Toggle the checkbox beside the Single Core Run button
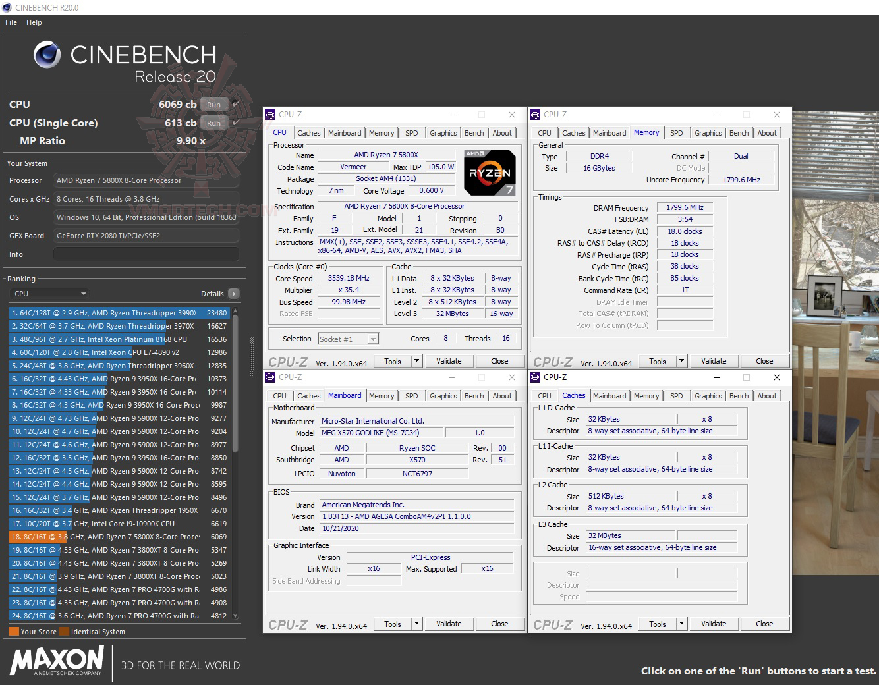The image size is (879, 685). point(236,123)
